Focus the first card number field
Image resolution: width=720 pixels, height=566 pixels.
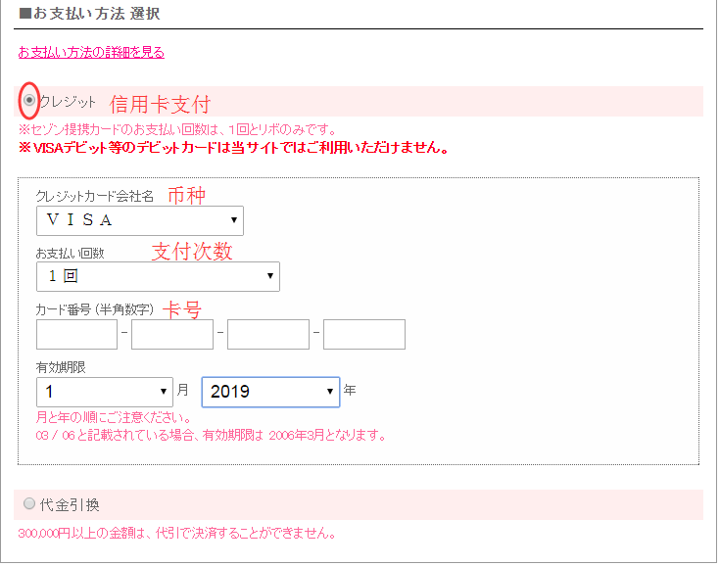pyautogui.click(x=76, y=335)
